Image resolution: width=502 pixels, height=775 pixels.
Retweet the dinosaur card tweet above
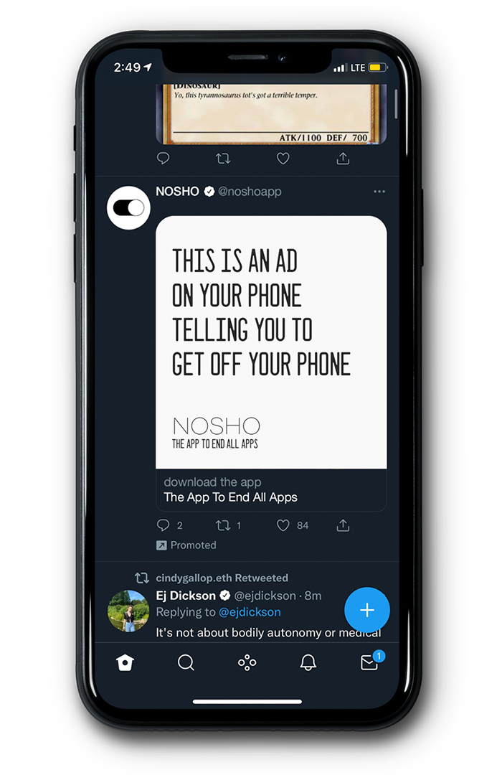point(223,158)
